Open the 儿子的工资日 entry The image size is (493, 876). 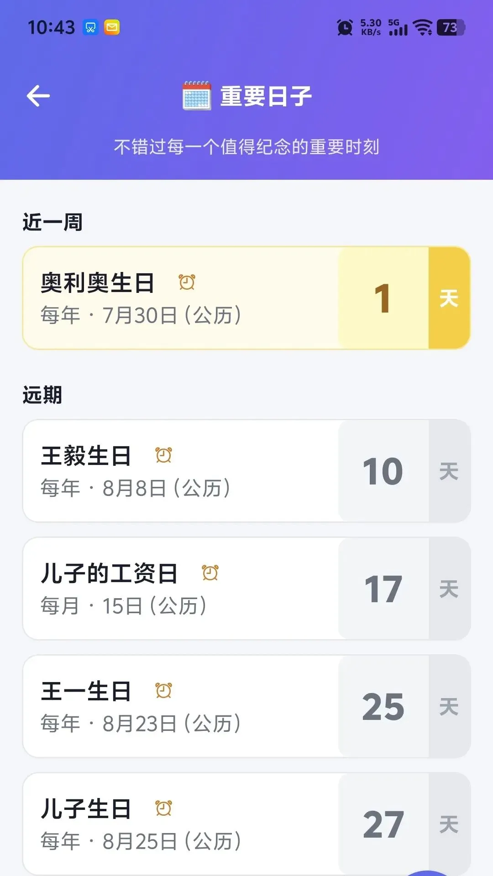[x=246, y=589]
